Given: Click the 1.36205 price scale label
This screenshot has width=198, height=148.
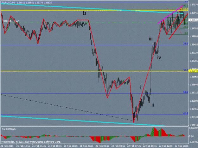Looking at the screenshot, I should [194, 61].
